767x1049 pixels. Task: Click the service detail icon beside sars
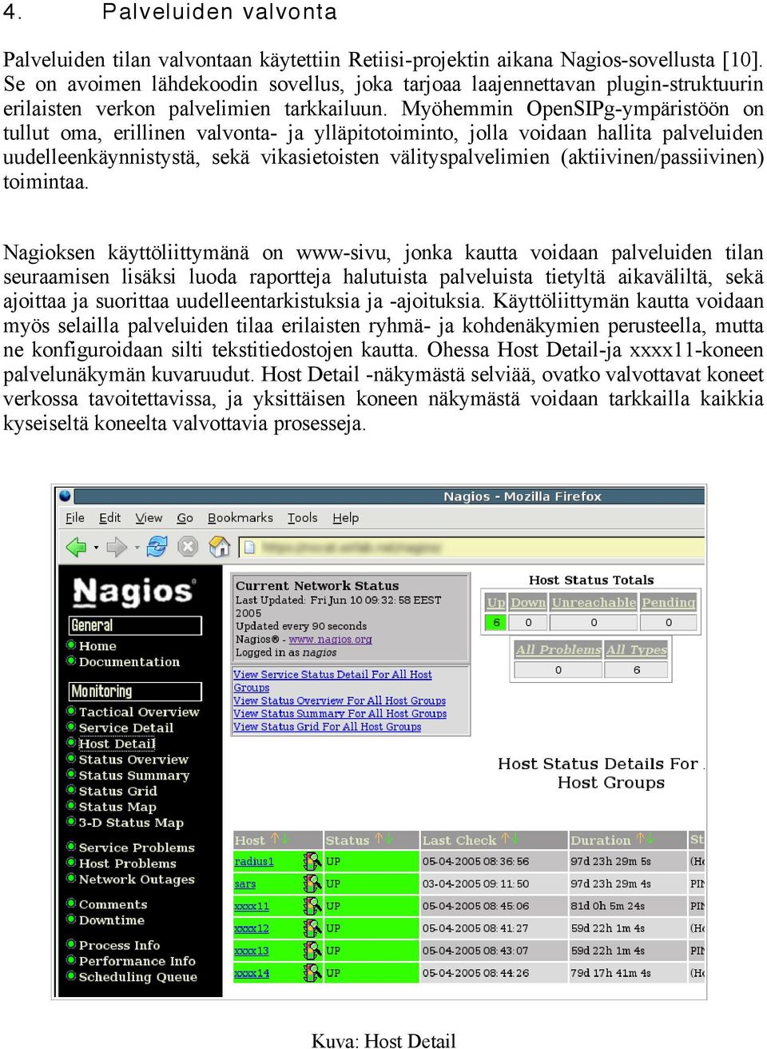312,883
